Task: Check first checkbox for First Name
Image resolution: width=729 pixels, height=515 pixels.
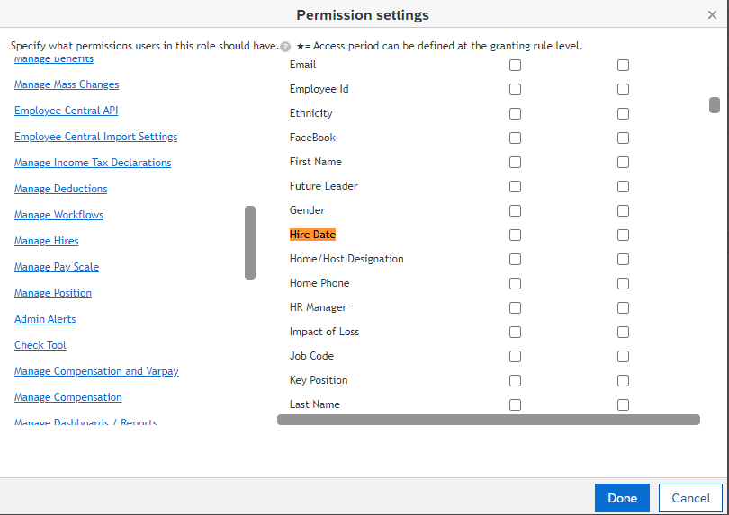Action: (515, 162)
